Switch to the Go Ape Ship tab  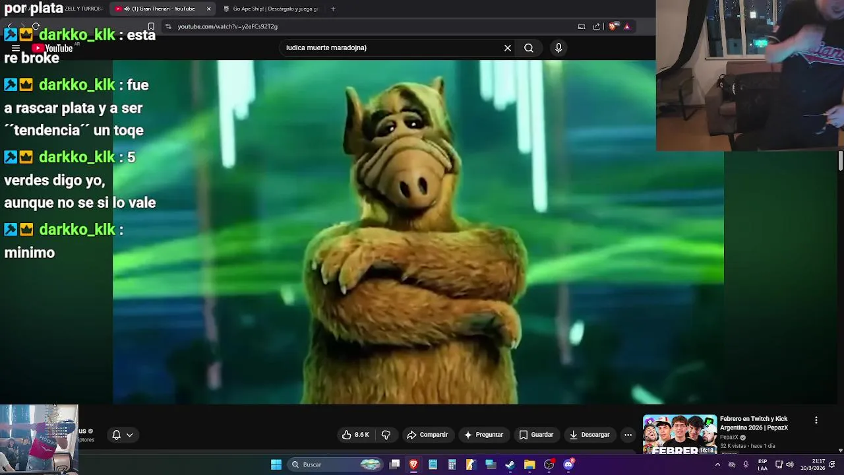coord(270,9)
